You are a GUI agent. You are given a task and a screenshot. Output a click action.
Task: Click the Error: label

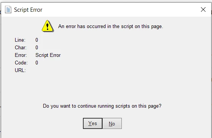coord(21,55)
